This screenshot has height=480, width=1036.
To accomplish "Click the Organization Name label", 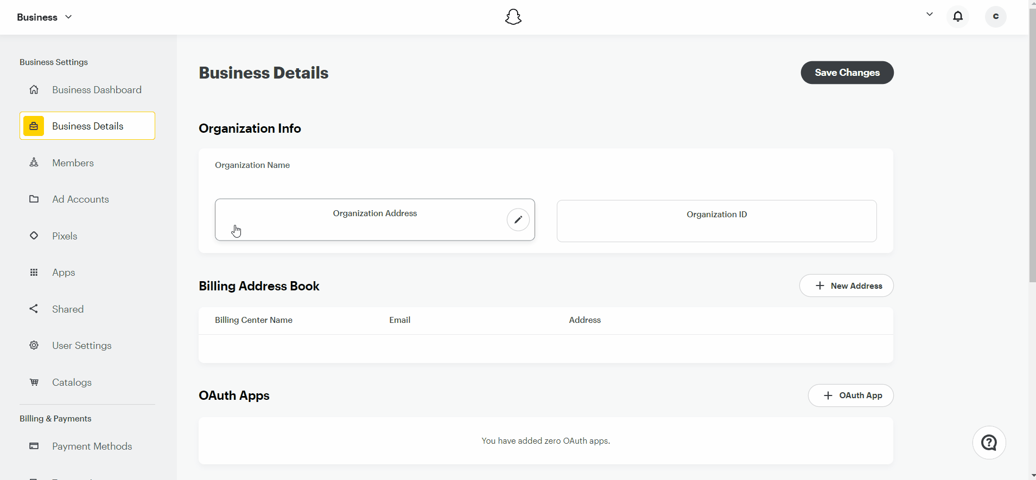I will click(252, 165).
